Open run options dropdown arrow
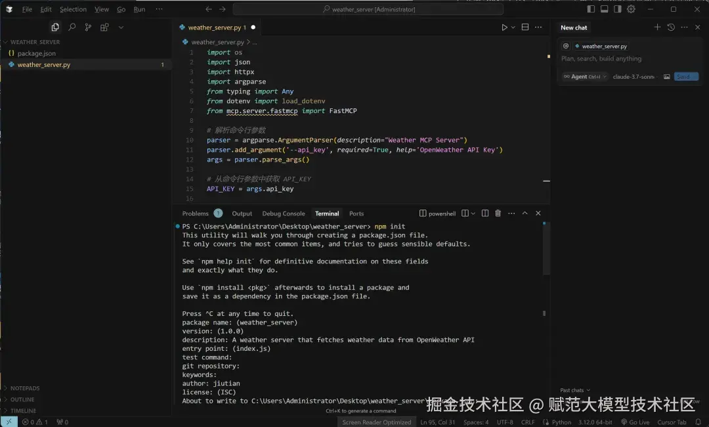 pyautogui.click(x=513, y=27)
